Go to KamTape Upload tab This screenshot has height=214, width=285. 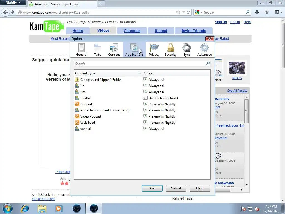[161, 31]
